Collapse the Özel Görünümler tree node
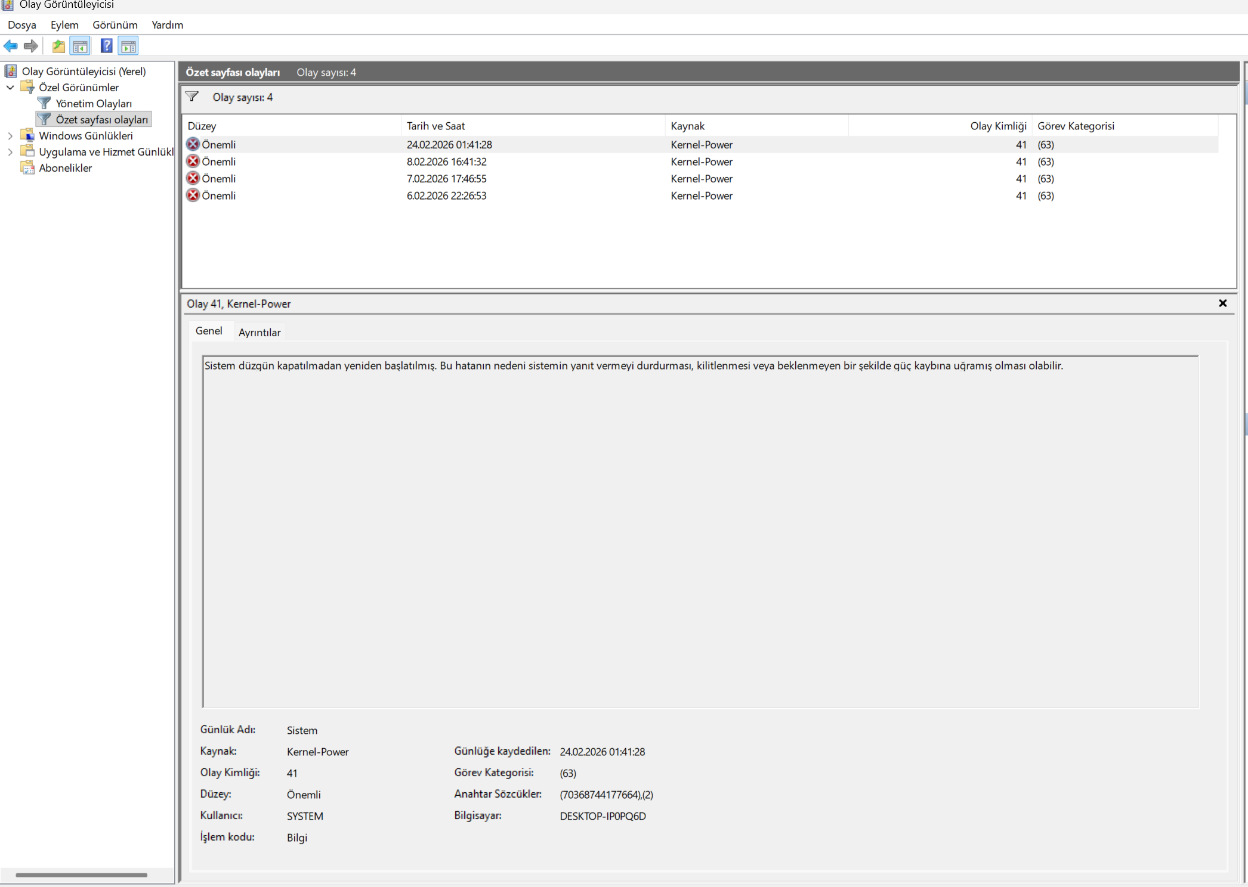The image size is (1248, 887). coord(10,87)
